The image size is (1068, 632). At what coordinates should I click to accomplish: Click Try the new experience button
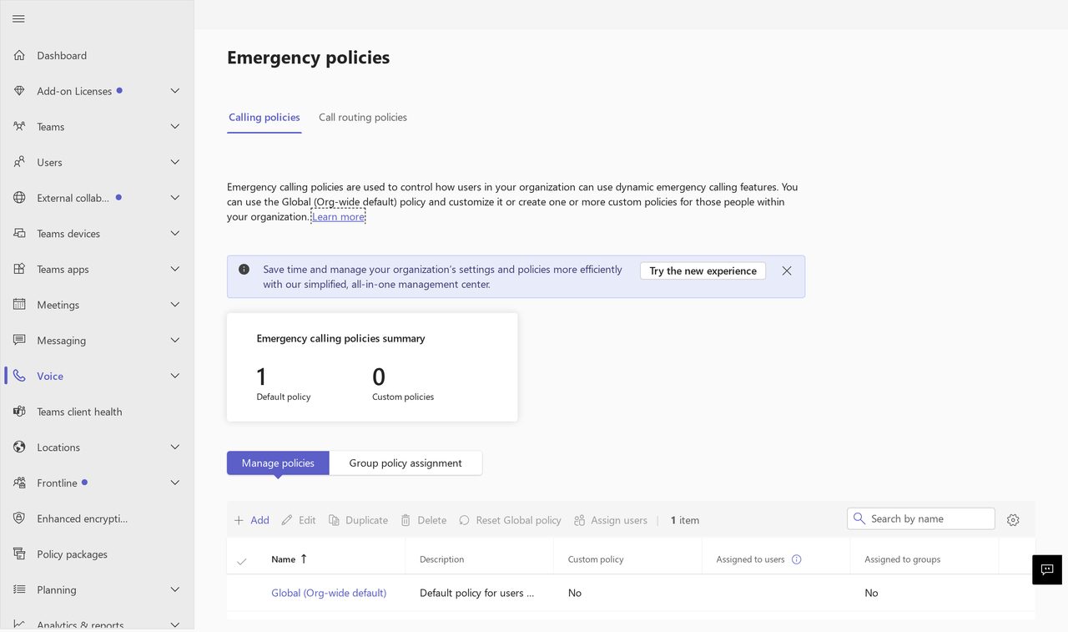coord(703,270)
